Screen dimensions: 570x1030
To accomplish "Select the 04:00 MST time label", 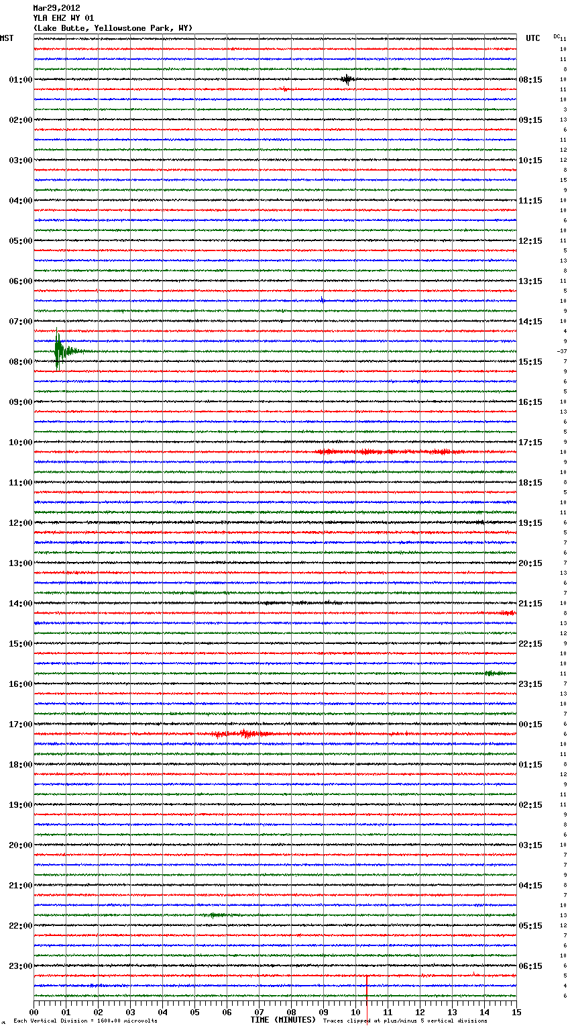I will tap(21, 201).
